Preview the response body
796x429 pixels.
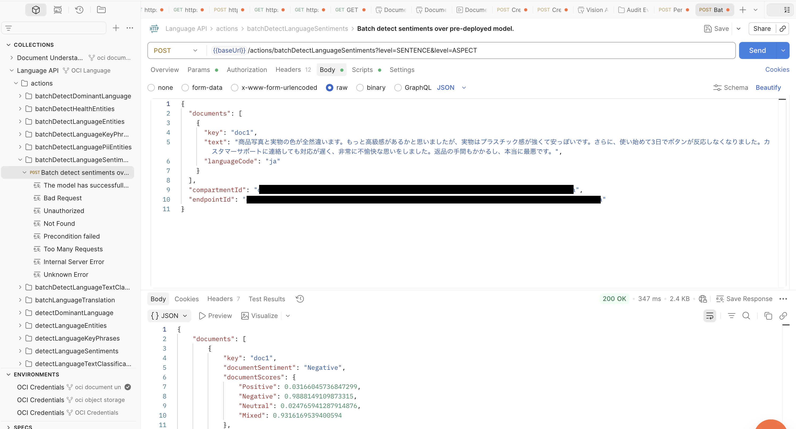[x=215, y=316]
